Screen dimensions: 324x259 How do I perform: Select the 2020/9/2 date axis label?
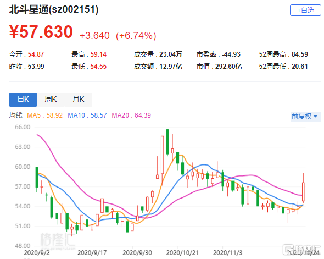[x=37, y=252]
